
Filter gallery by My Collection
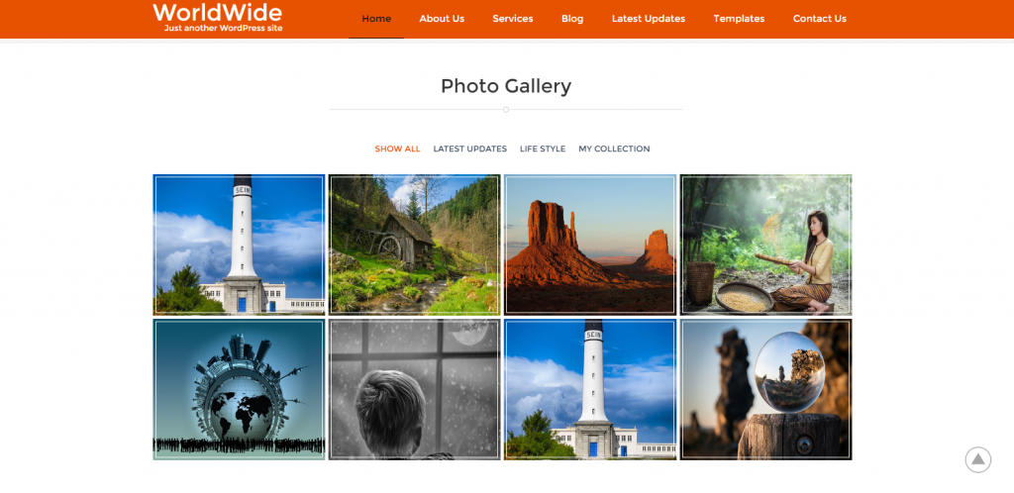614,148
